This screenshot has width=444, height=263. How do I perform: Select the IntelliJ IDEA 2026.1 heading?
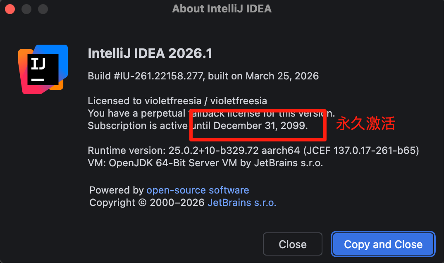(x=150, y=53)
